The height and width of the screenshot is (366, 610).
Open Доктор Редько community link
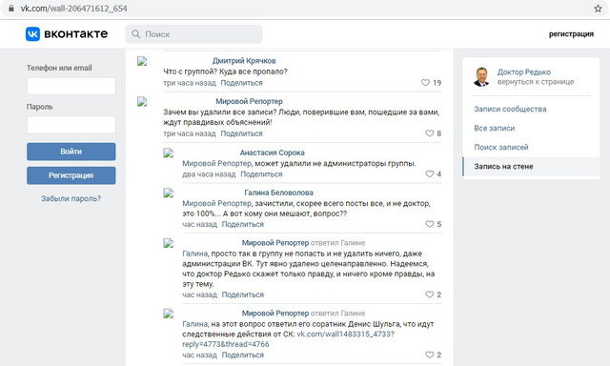tap(524, 71)
